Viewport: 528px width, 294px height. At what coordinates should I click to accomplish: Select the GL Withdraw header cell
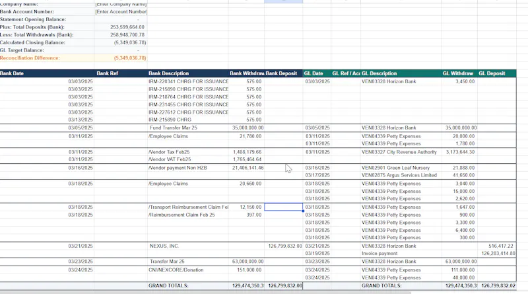coord(459,73)
